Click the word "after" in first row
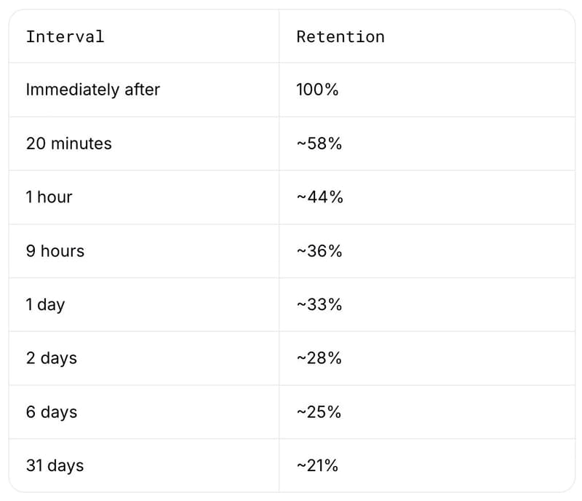582x501 pixels. [x=142, y=90]
